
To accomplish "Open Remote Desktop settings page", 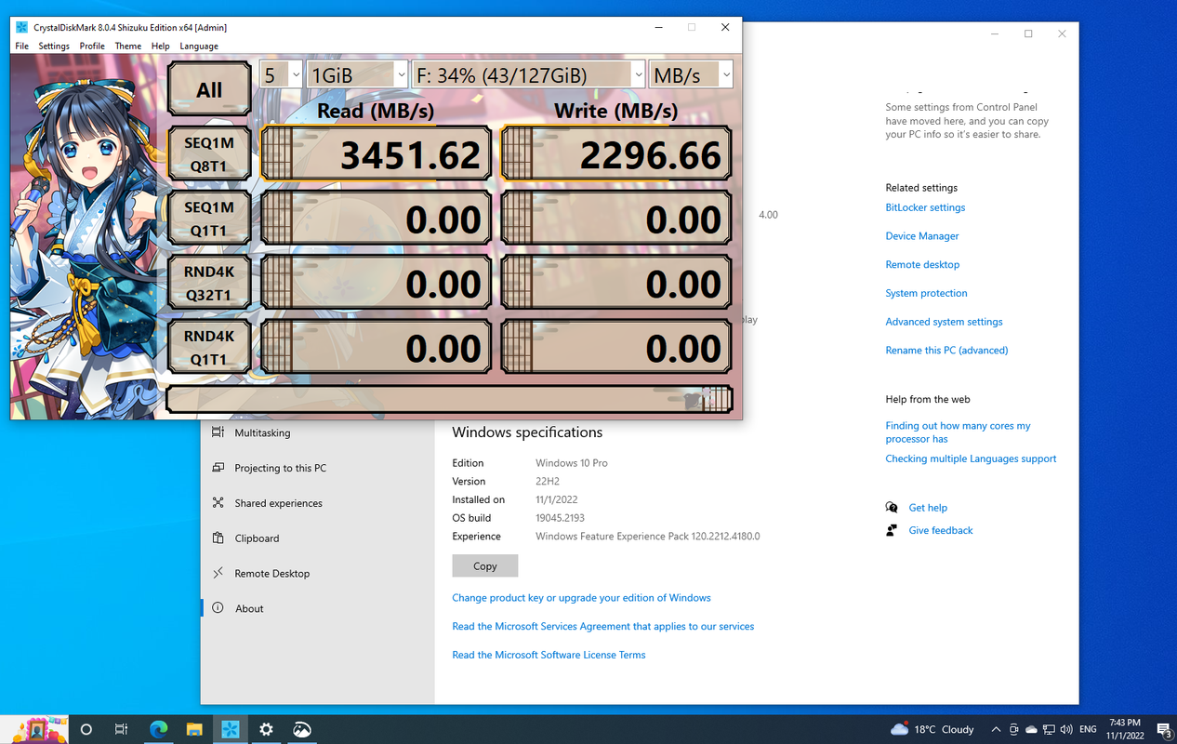I will pos(318,574).
